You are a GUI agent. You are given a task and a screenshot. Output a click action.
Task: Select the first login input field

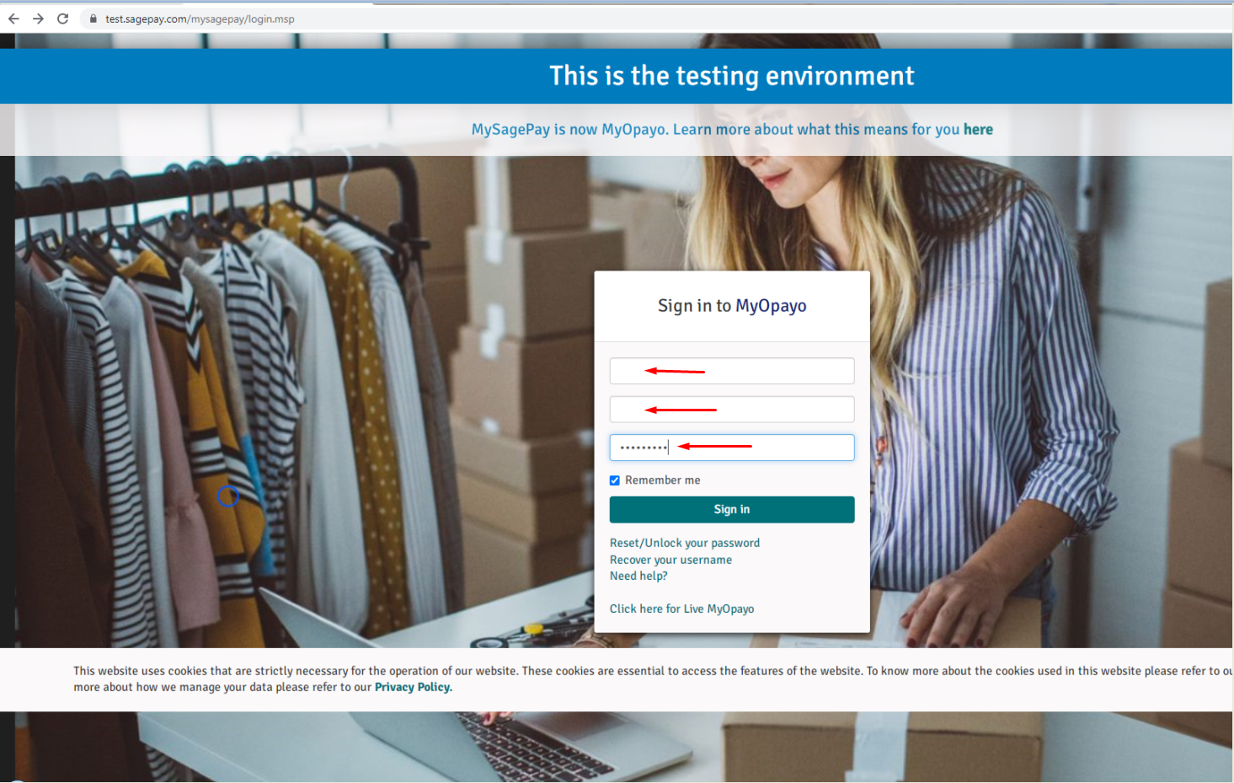click(732, 371)
